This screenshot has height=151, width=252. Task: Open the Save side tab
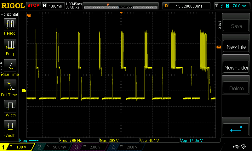(219, 25)
